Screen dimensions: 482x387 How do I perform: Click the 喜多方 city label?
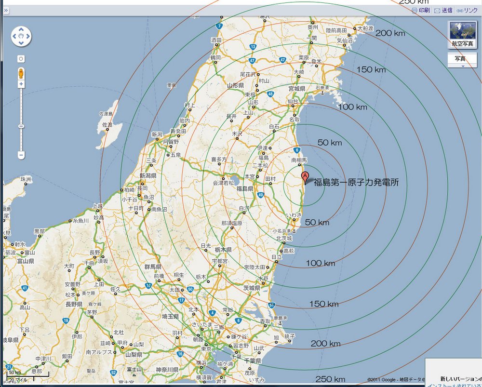click(219, 159)
